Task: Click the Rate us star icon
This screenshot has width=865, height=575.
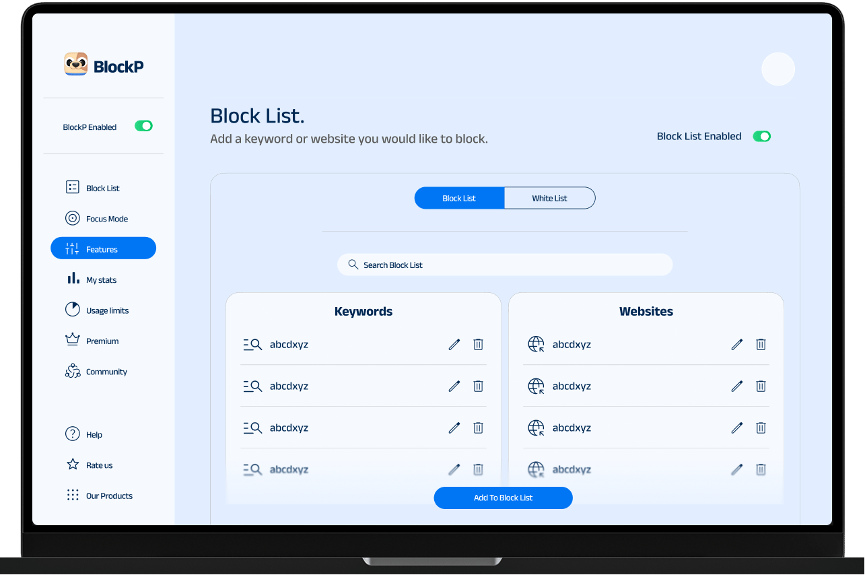Action: (73, 465)
